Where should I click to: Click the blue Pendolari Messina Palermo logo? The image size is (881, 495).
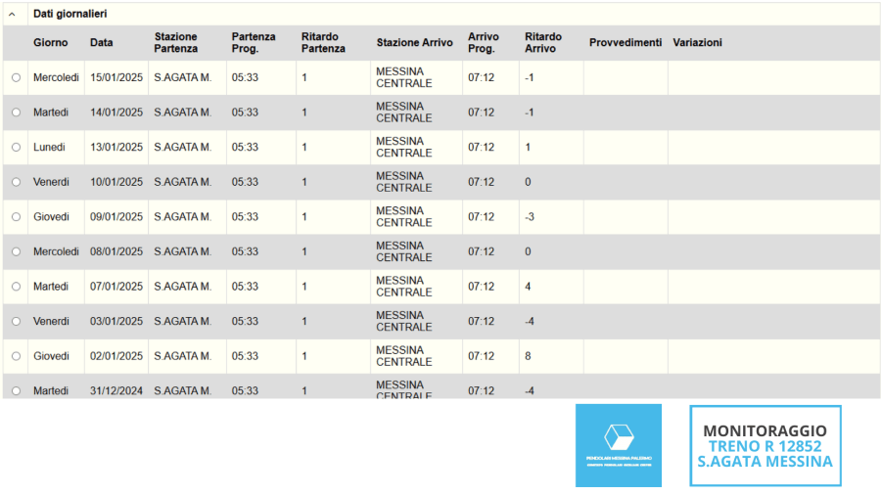click(x=618, y=445)
